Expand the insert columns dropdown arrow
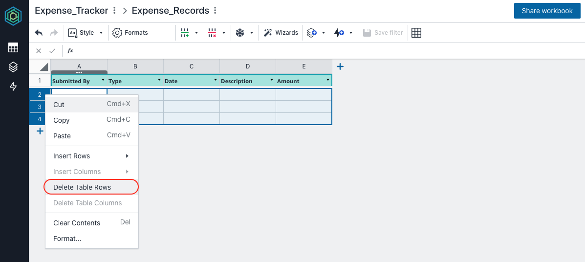585x262 pixels. click(196, 33)
